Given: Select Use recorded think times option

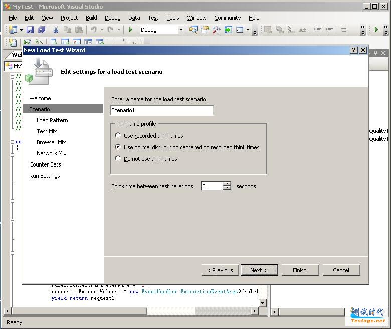Looking at the screenshot, I should point(118,136).
